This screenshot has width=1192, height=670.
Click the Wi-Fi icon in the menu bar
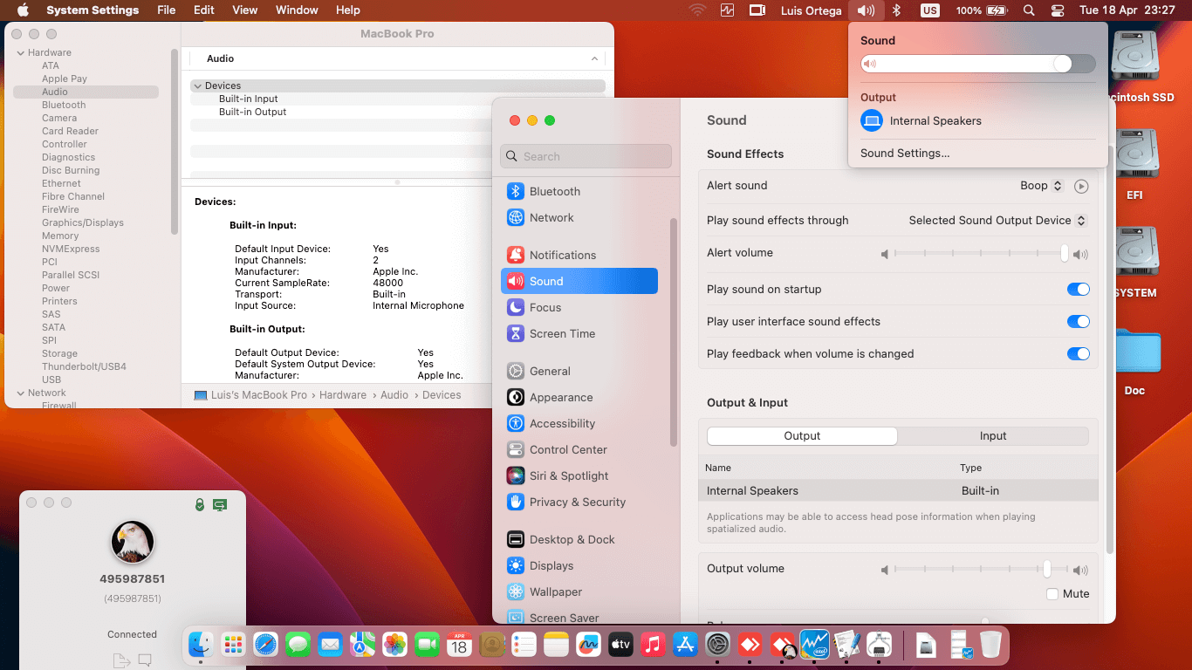tap(697, 10)
